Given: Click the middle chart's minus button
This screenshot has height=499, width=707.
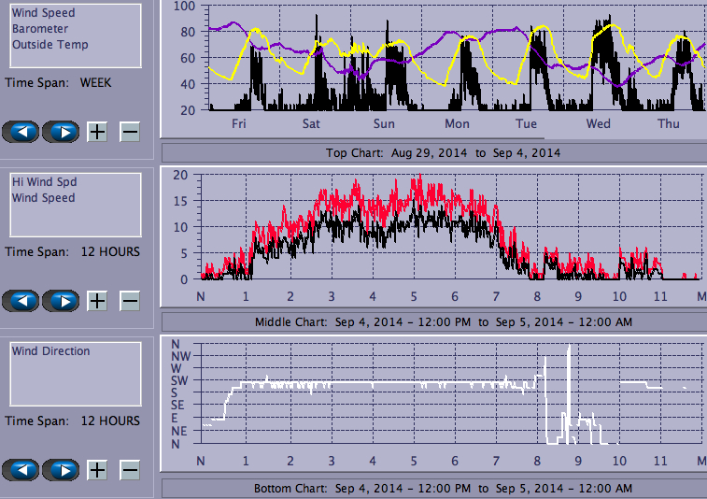Looking at the screenshot, I should [130, 300].
